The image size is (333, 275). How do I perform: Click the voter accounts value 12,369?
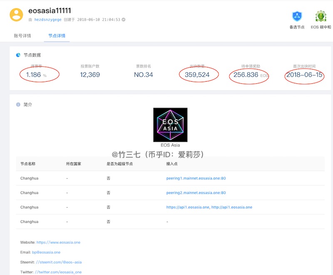pyautogui.click(x=90, y=75)
